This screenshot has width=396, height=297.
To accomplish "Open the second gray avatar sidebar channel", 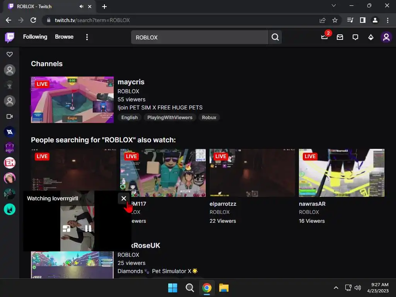I will pos(10,101).
